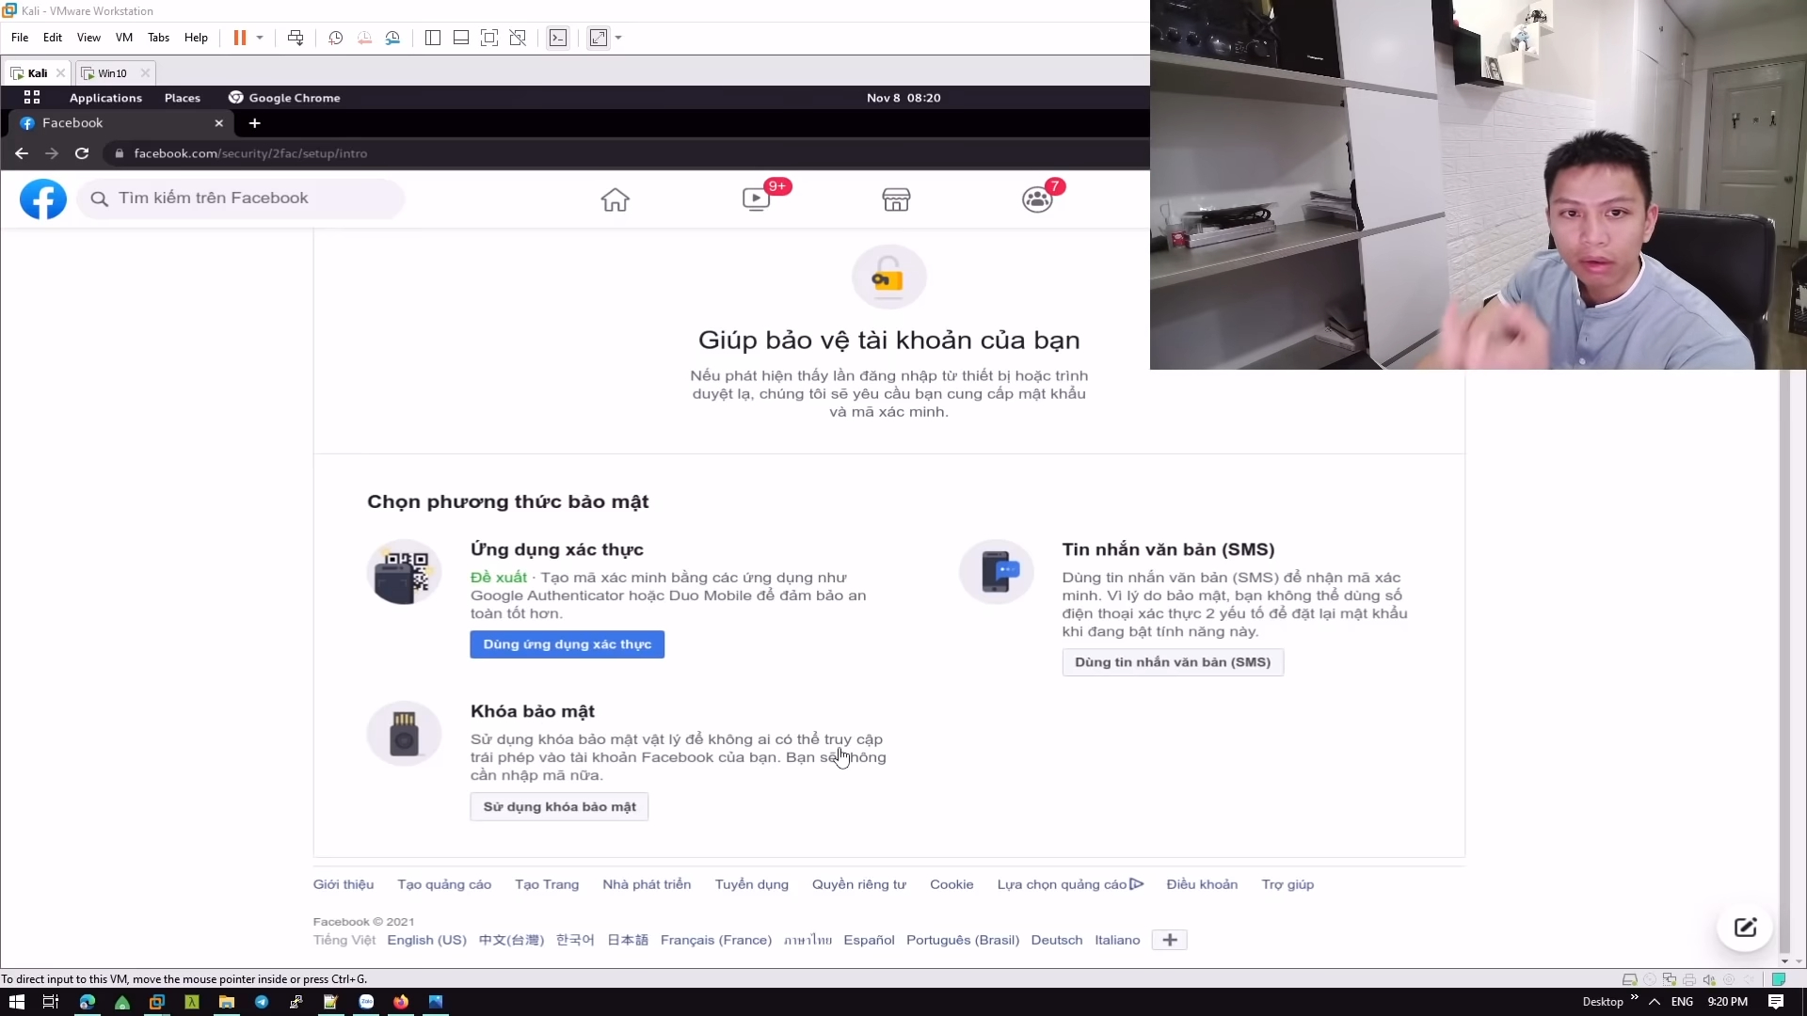Reload the page in Chrome
This screenshot has height=1016, width=1807.
[x=82, y=153]
